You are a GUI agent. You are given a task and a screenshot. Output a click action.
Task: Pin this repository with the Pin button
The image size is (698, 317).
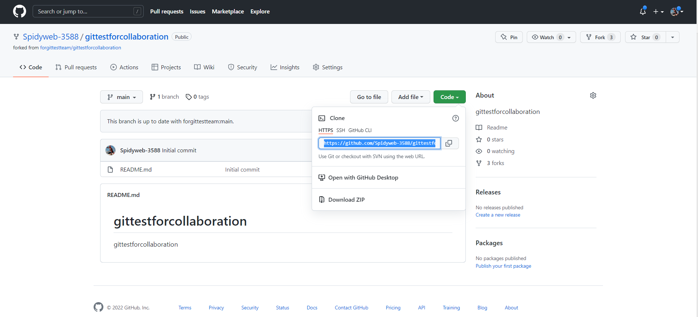pyautogui.click(x=509, y=37)
